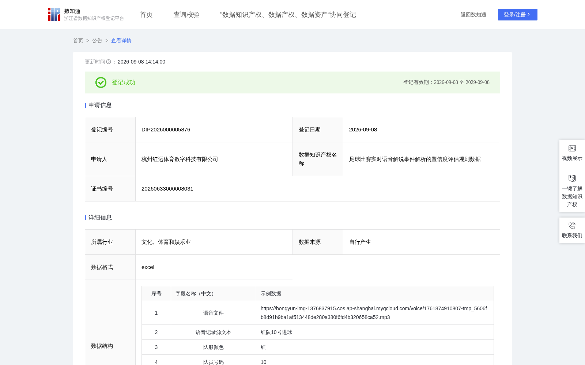Click the 申请信息 section heading

click(100, 105)
